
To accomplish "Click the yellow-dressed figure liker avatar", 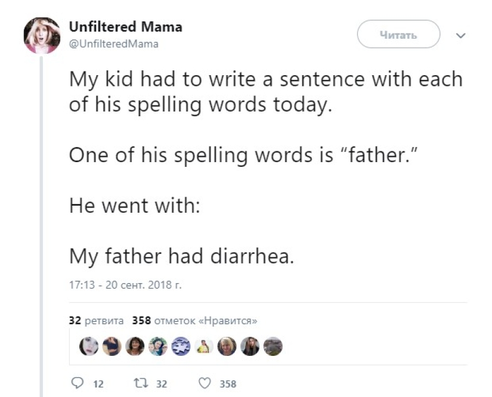I will pos(204,346).
